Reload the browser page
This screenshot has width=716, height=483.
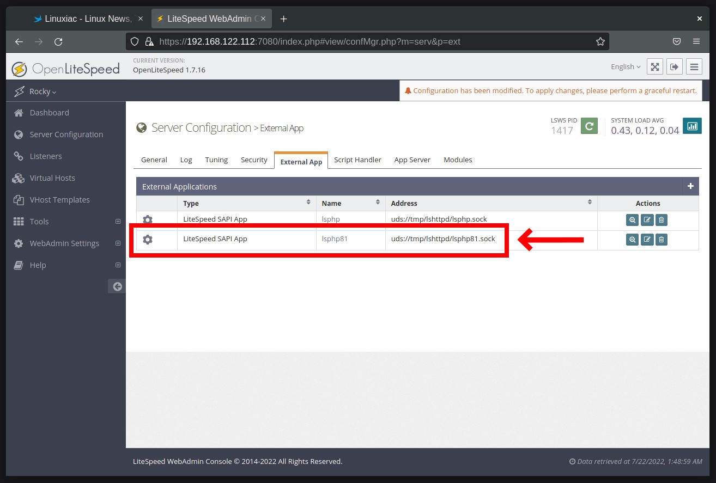(x=58, y=41)
